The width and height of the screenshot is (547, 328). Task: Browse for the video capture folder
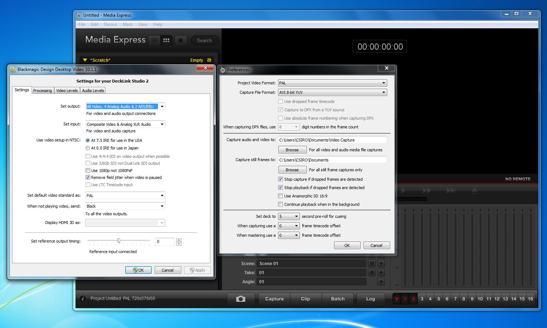pos(292,150)
